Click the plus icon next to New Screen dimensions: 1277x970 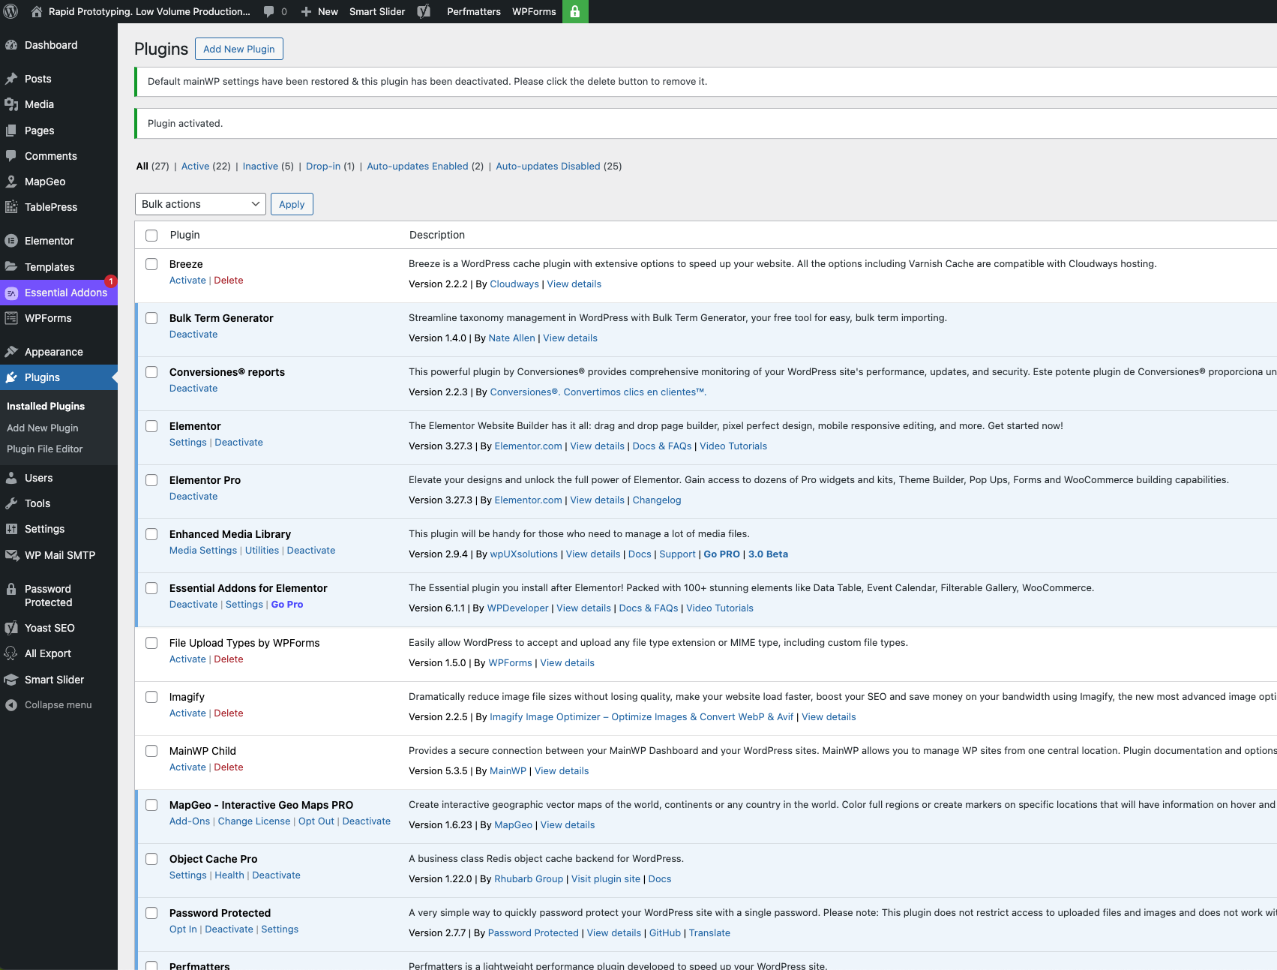tap(306, 11)
